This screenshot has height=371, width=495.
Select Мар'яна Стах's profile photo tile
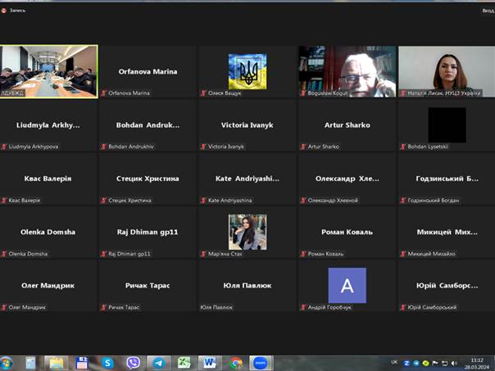tap(247, 231)
